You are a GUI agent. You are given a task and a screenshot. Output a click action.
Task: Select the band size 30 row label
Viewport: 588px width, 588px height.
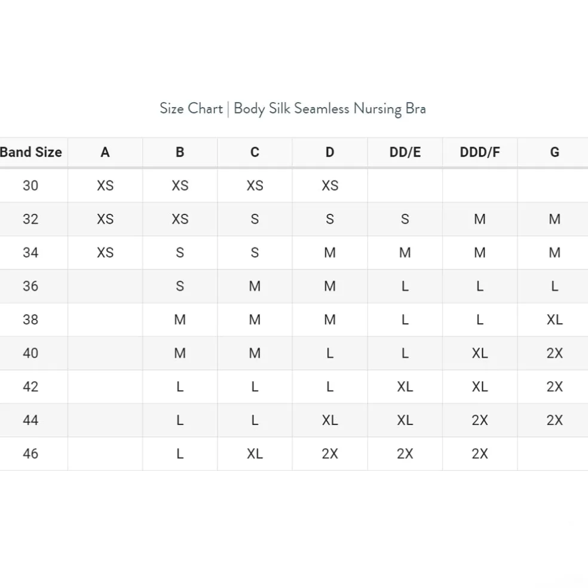tap(30, 186)
